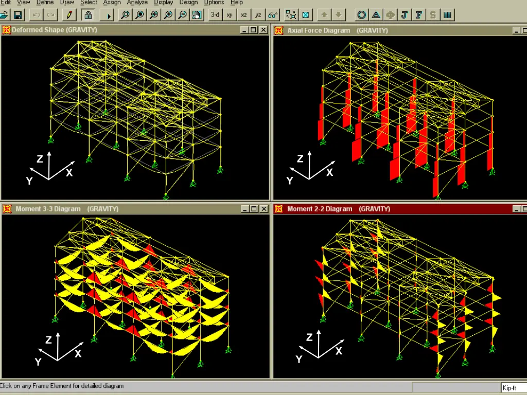Image resolution: width=527 pixels, height=395 pixels.
Task: Click the circle undeformed shape icon
Action: [362, 15]
